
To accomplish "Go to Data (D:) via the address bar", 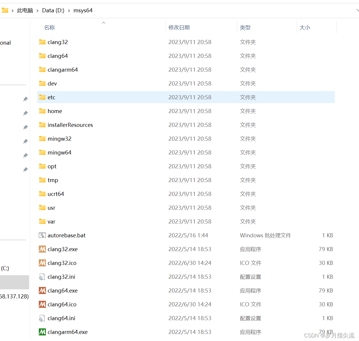I will [x=53, y=10].
